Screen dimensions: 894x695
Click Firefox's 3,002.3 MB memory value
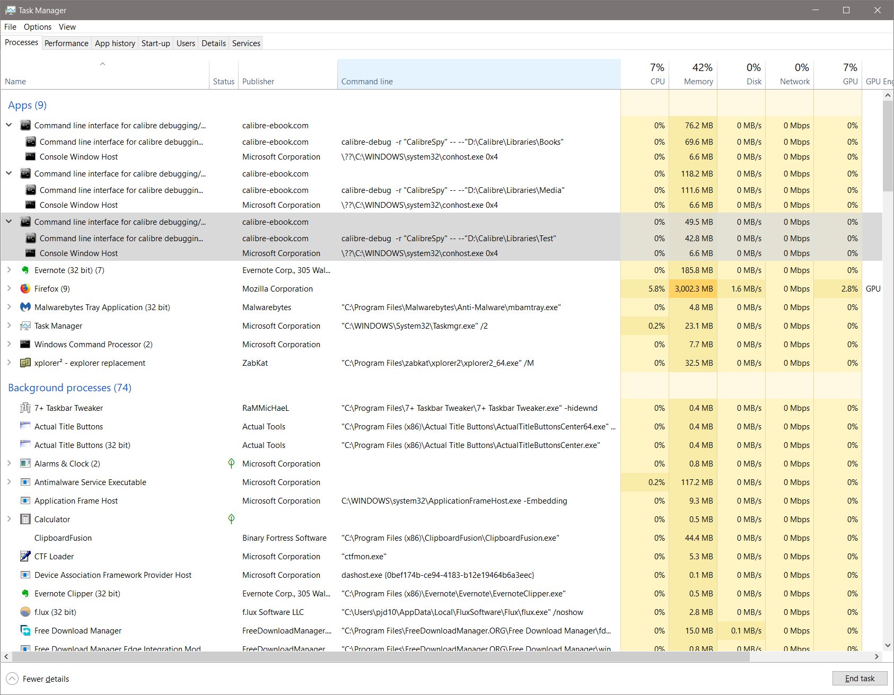[x=694, y=289]
